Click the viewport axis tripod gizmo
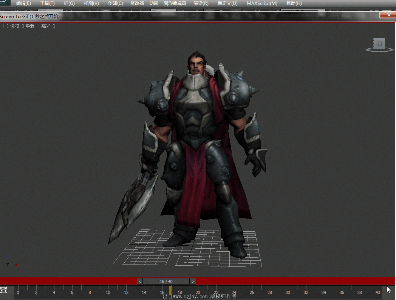The image size is (396, 300). pyautogui.click(x=10, y=262)
